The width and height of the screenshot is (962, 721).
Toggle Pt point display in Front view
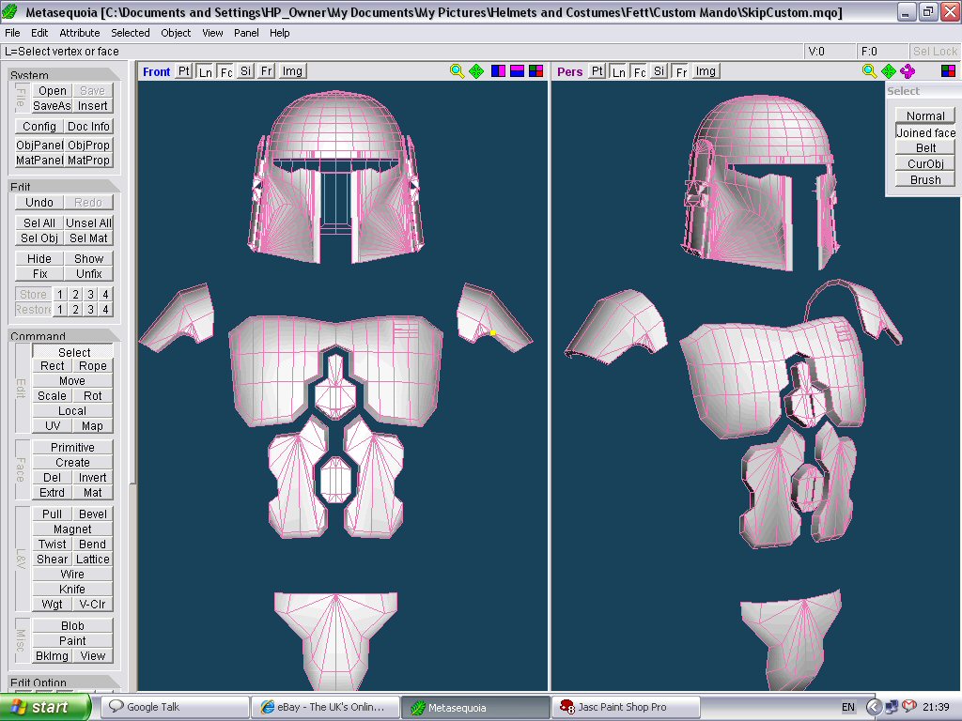tap(183, 71)
